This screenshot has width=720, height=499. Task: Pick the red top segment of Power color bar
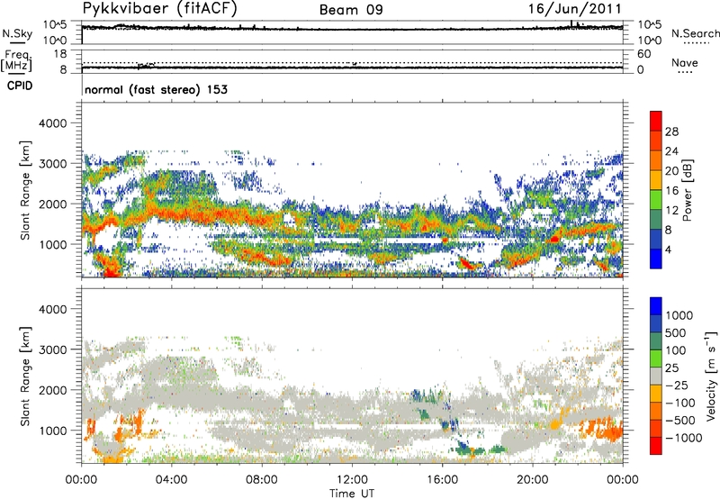[656, 121]
